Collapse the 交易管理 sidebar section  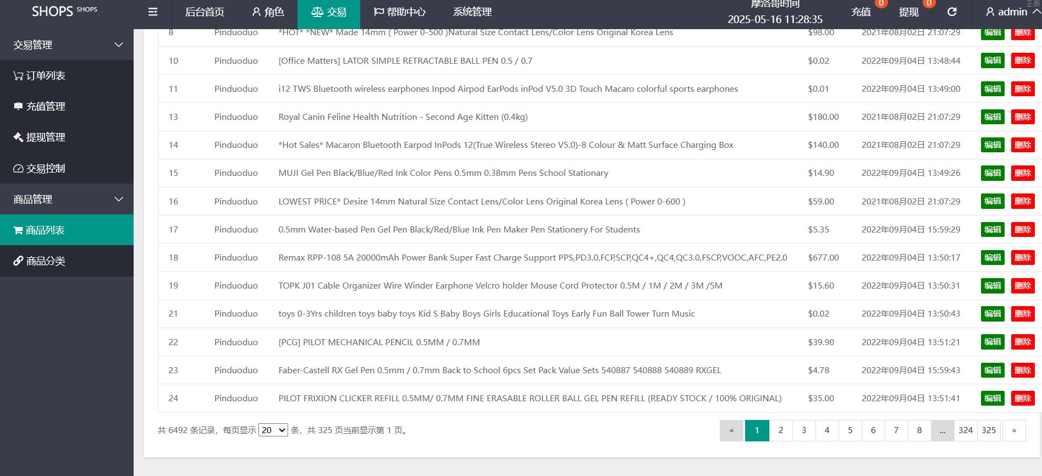[119, 45]
